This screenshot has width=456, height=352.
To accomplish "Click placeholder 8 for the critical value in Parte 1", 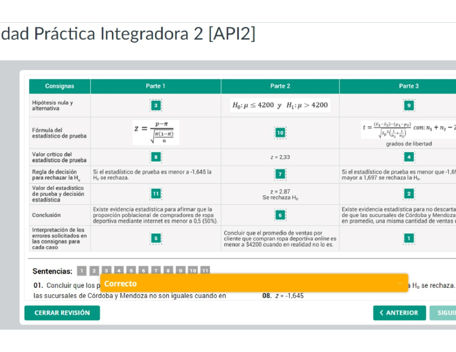I will pyautogui.click(x=155, y=156).
